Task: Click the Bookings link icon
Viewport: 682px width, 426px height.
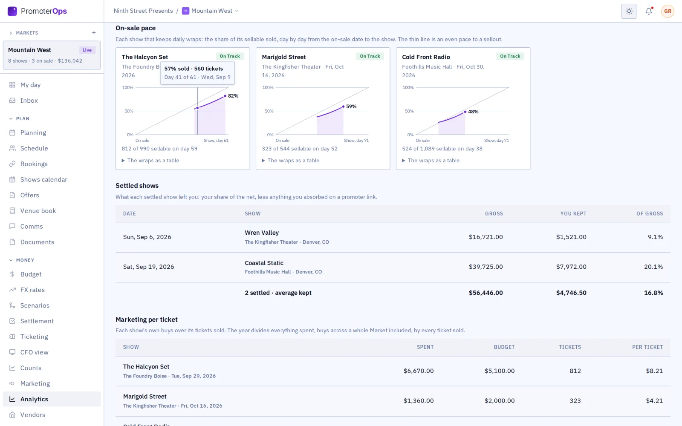Action: pos(12,164)
